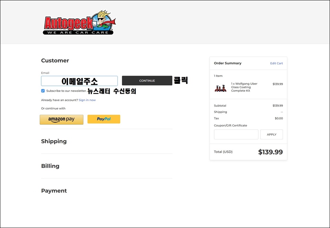Viewport: 330px width, 228px height.
Task: Click the product name Wolfgang Uber Glass Coating
Action: 244,87
